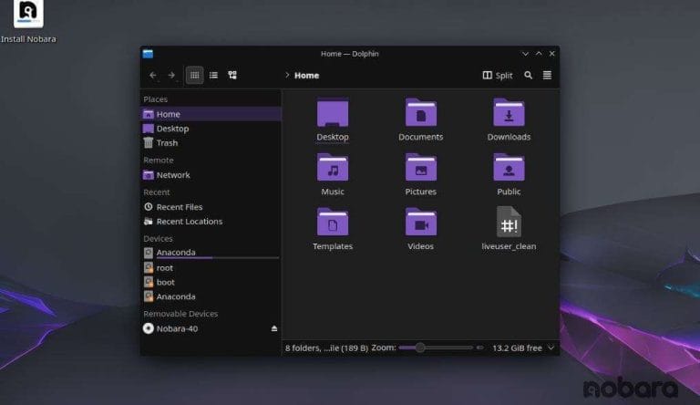Toggle Split view

click(498, 75)
